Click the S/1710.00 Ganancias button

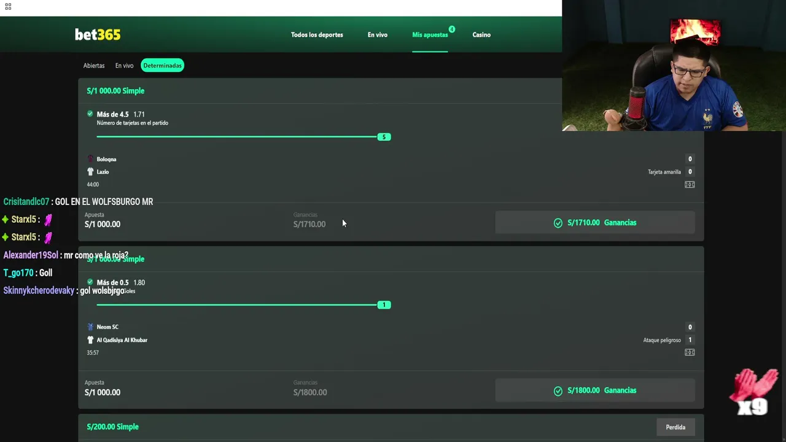pyautogui.click(x=595, y=223)
